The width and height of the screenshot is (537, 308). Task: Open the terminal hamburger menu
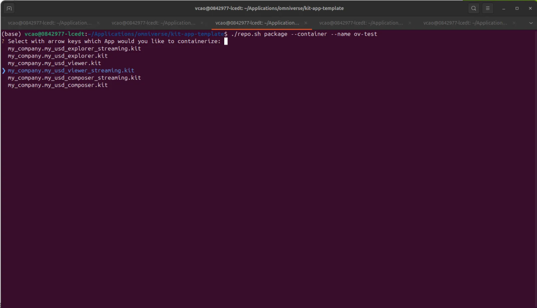click(x=488, y=8)
